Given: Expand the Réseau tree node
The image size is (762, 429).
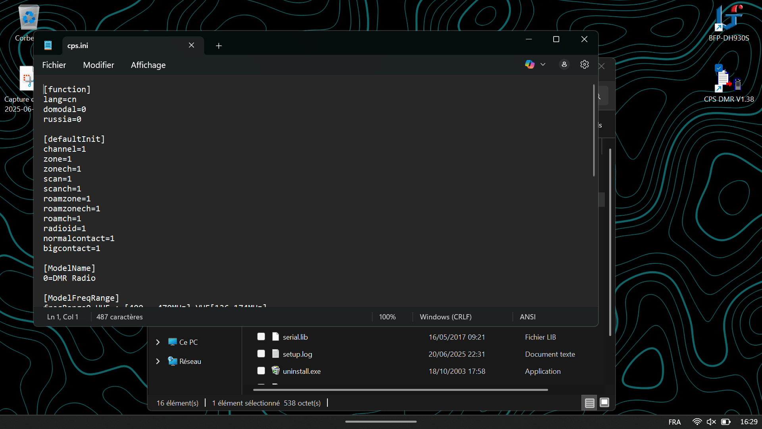Looking at the screenshot, I should (x=158, y=361).
